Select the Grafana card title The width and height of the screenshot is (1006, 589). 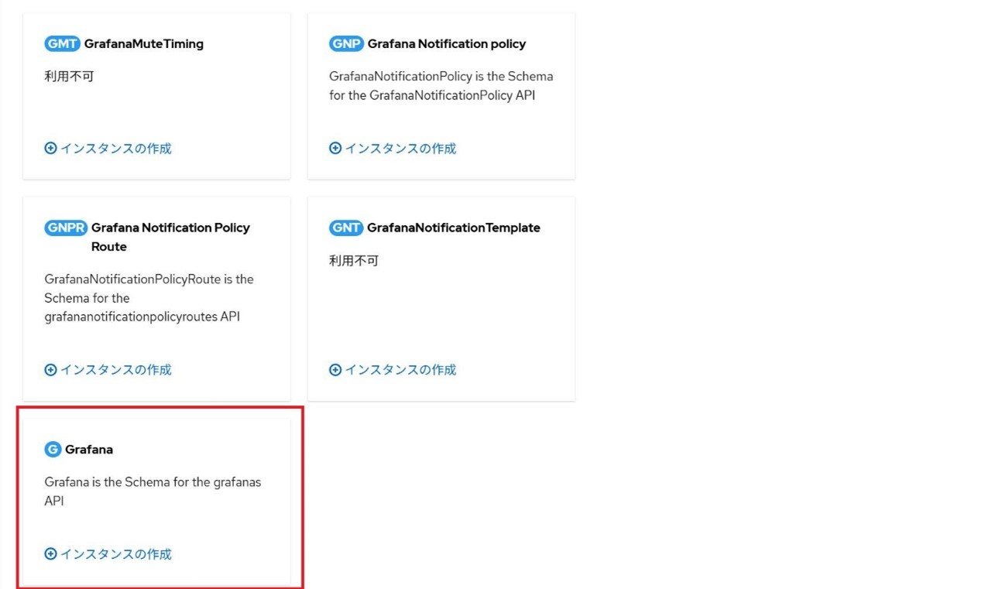tap(89, 450)
